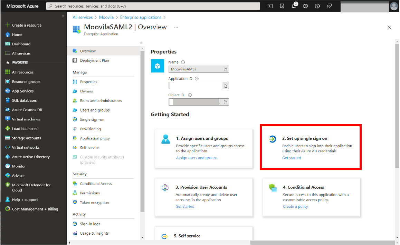Viewport: 400px width, 245px height.
Task: Collapse the application resource menu
Action: [141, 43]
